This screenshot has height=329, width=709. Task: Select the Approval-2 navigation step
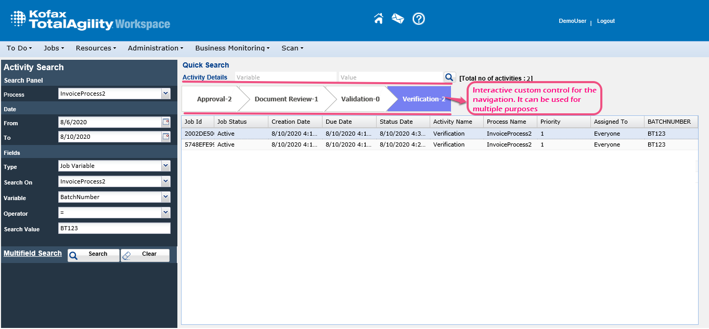214,99
